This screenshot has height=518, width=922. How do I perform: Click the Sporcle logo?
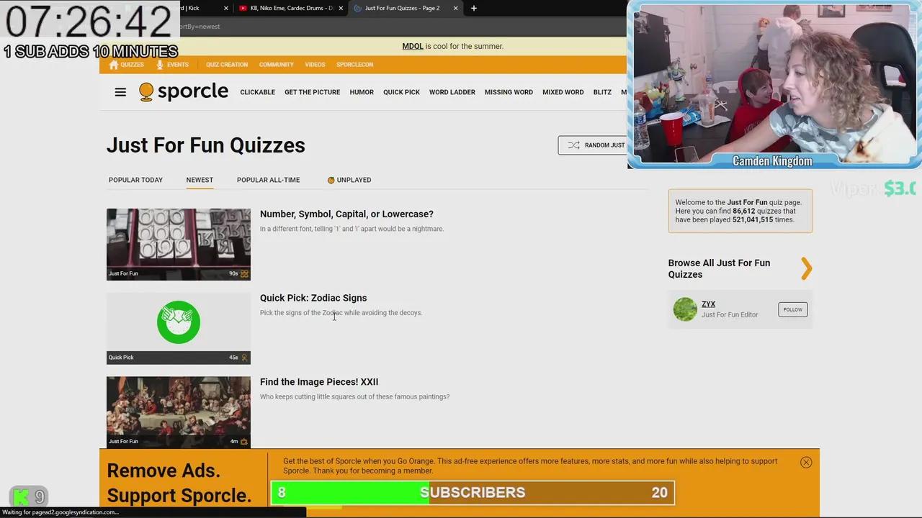184,92
